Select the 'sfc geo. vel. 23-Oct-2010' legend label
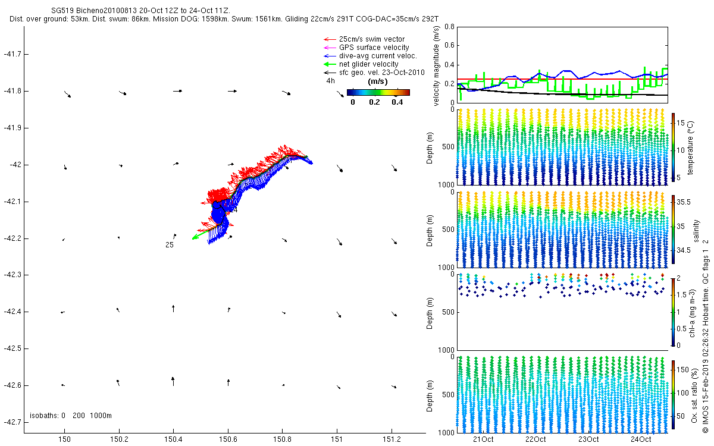This screenshot has width=714, height=446. point(382,73)
